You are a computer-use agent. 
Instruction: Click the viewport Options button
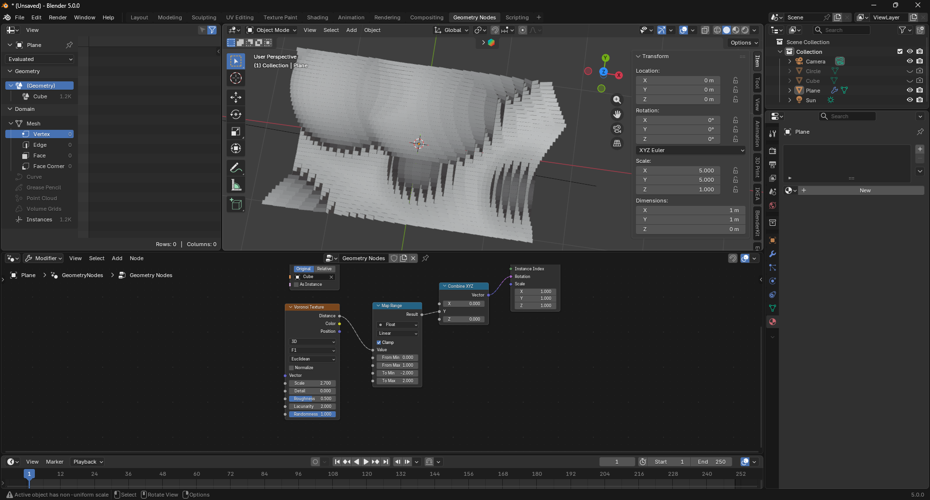point(744,43)
